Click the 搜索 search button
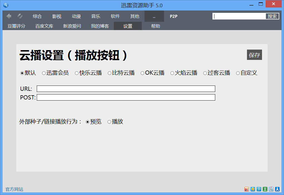Screen dimensions: 284x195 click(272, 16)
